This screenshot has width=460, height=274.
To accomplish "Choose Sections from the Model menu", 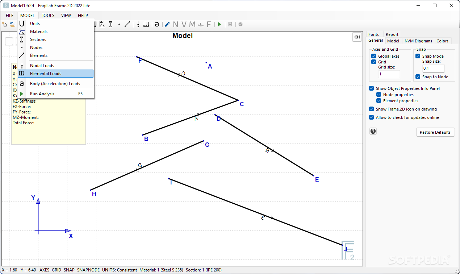I will click(56, 40).
